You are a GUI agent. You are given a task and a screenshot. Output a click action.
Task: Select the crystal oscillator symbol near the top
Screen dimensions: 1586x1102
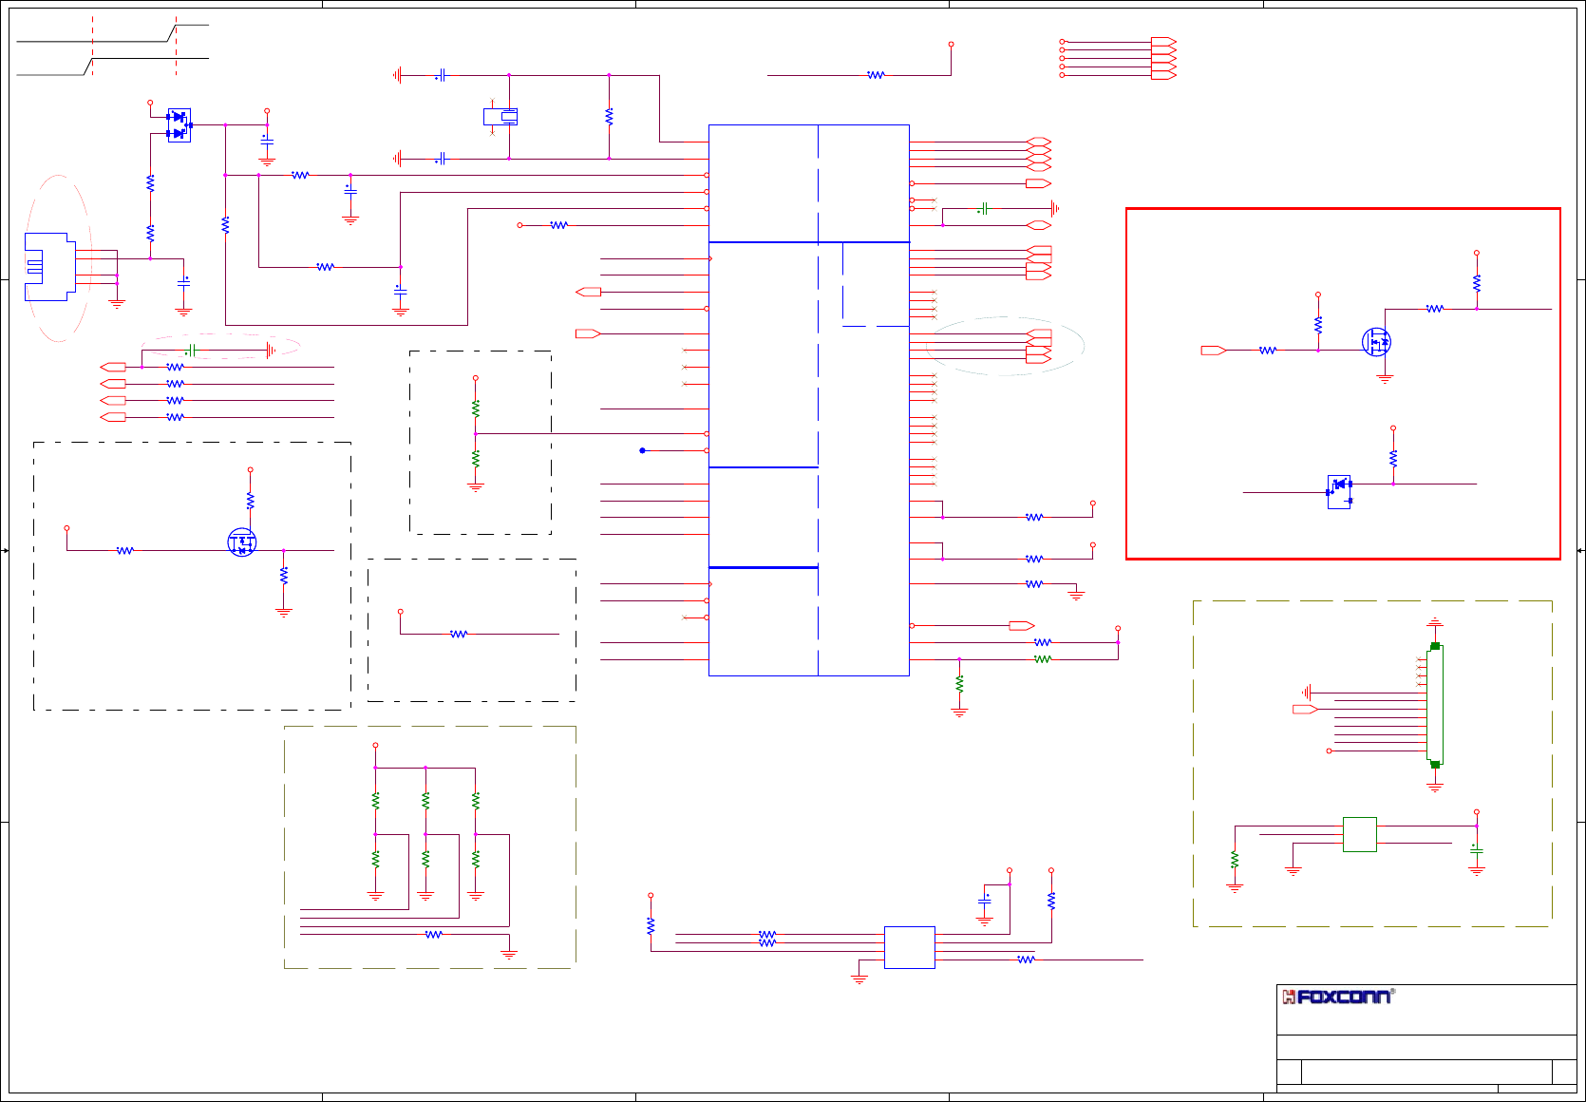click(x=501, y=117)
